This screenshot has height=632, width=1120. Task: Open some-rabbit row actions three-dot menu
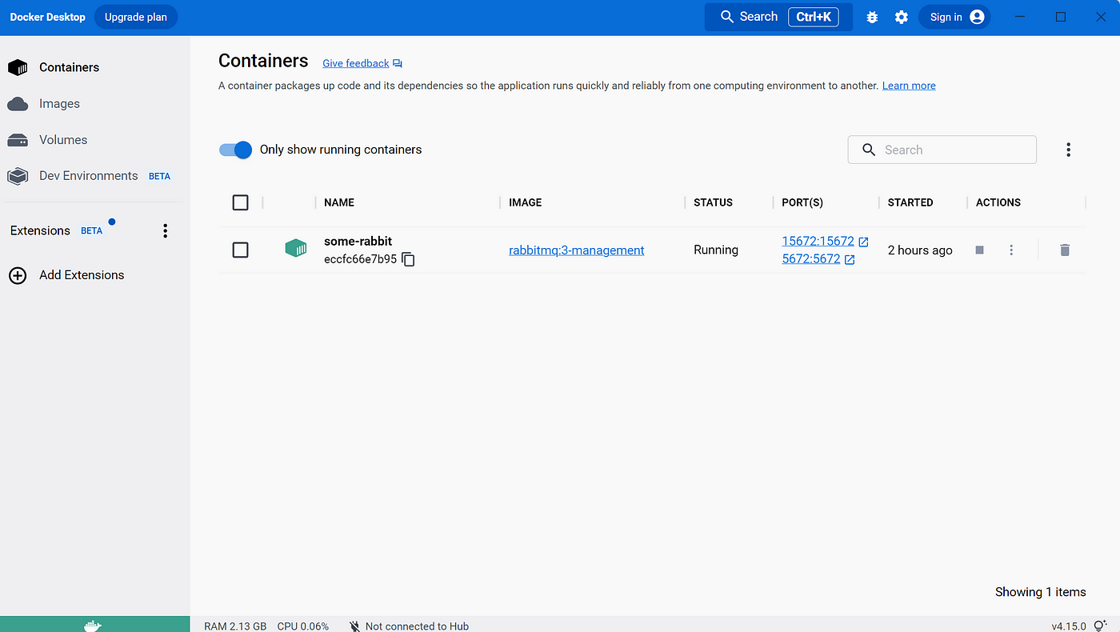1011,250
